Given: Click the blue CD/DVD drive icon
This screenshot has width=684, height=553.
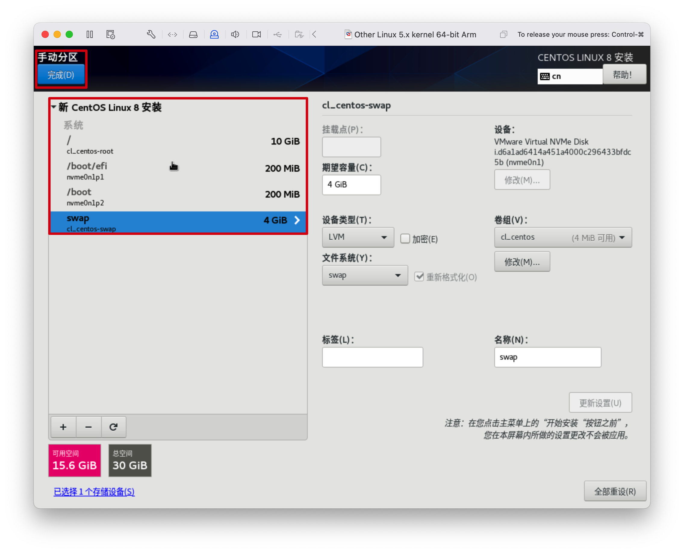Looking at the screenshot, I should click(214, 34).
